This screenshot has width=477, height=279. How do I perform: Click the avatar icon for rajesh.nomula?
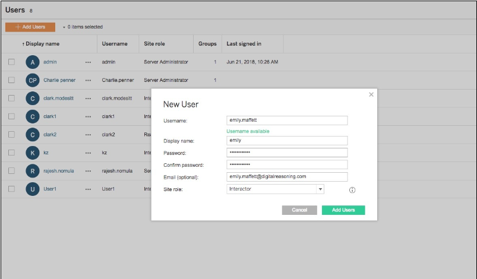click(33, 171)
